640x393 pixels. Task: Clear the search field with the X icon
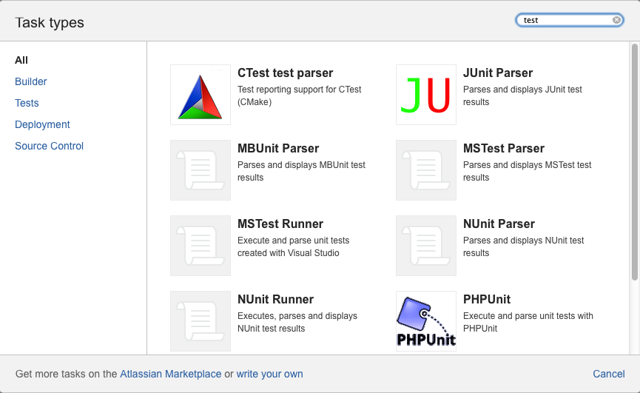(616, 20)
